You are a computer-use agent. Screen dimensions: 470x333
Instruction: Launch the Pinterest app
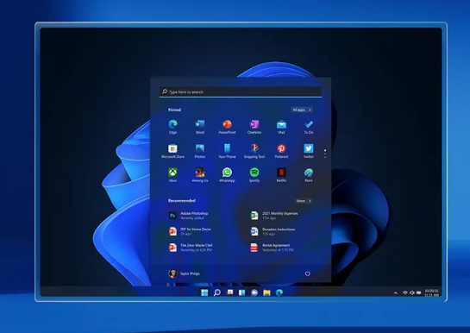coord(281,151)
